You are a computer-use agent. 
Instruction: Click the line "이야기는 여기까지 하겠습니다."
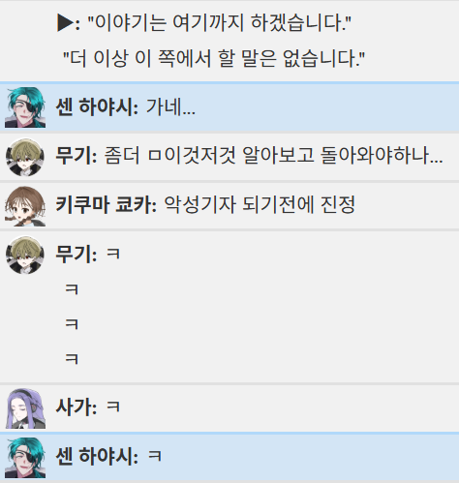[220, 23]
